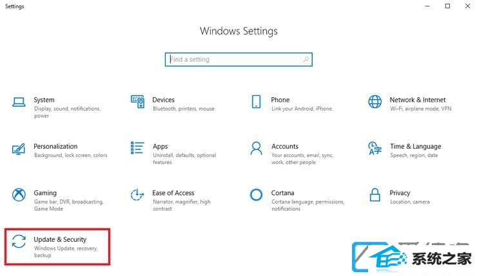Screen dimensions: 477x276
Task: Select the Privacy padlock icon
Action: point(375,195)
